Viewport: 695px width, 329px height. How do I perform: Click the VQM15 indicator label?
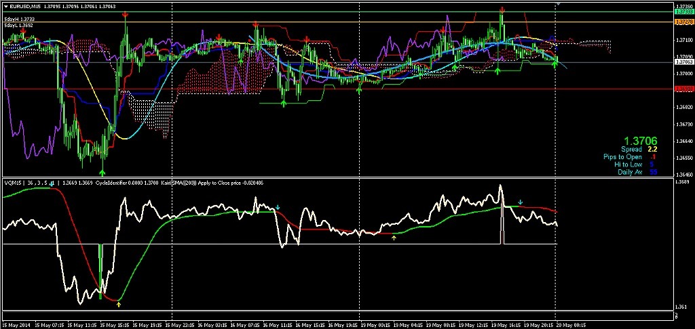(x=12, y=183)
